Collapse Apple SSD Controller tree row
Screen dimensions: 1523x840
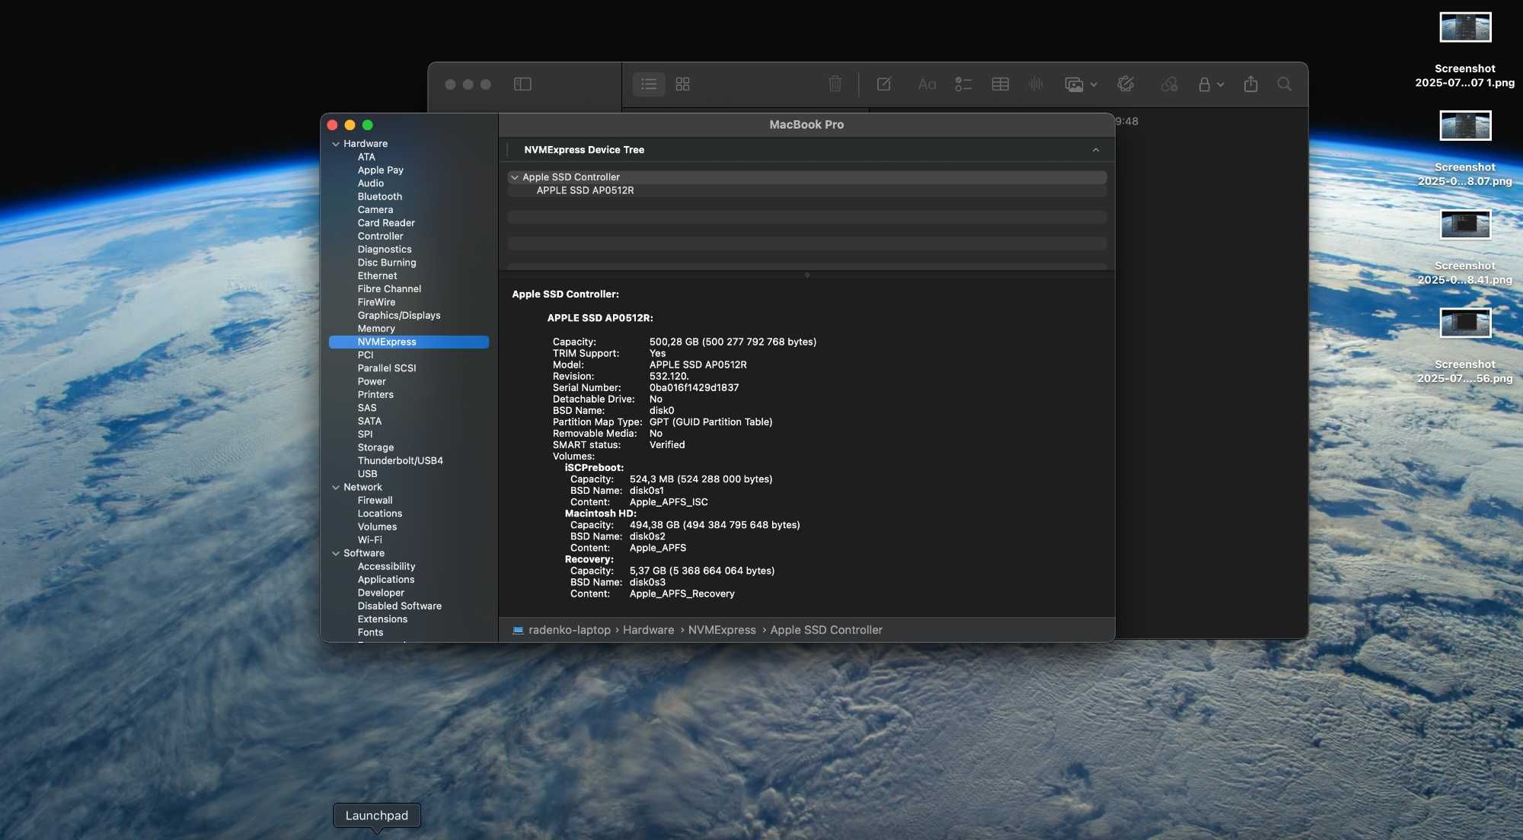(515, 177)
